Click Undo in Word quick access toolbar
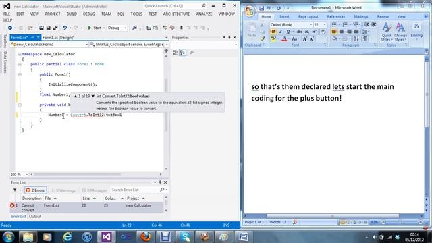 (269, 8)
